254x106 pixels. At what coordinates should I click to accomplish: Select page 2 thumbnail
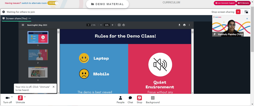[38, 55]
